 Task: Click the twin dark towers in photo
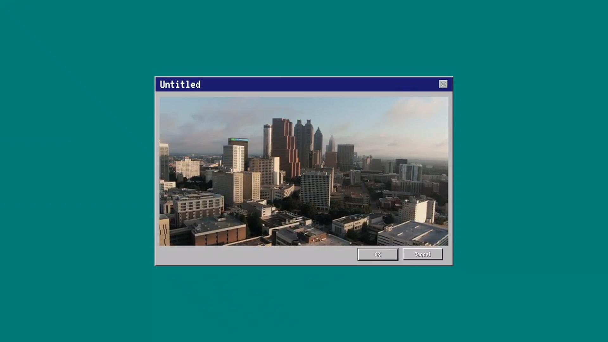pyautogui.click(x=303, y=139)
